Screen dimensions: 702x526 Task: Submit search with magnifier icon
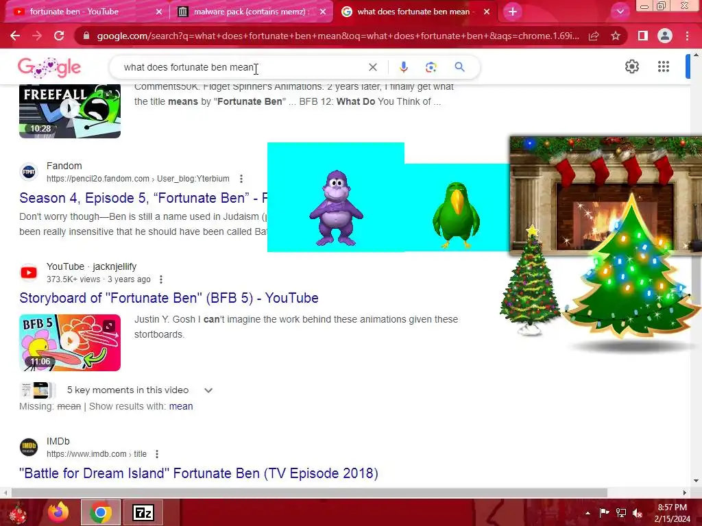click(459, 67)
